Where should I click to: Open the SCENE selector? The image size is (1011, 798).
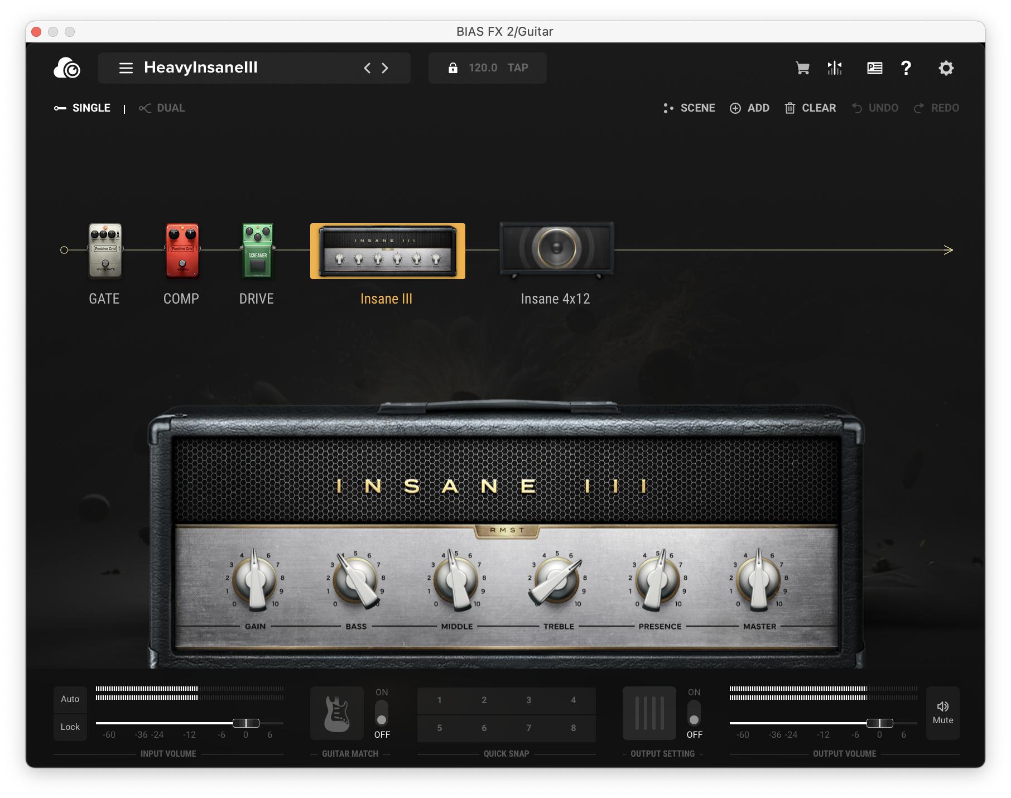[x=690, y=108]
